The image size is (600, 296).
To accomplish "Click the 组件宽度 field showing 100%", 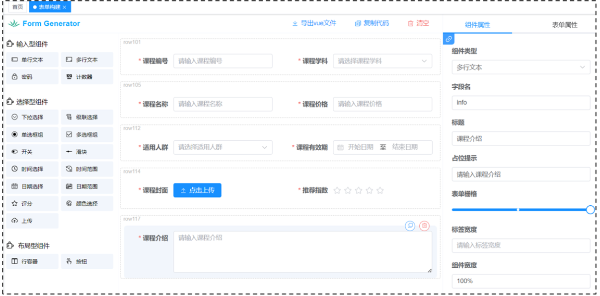I will [x=521, y=281].
